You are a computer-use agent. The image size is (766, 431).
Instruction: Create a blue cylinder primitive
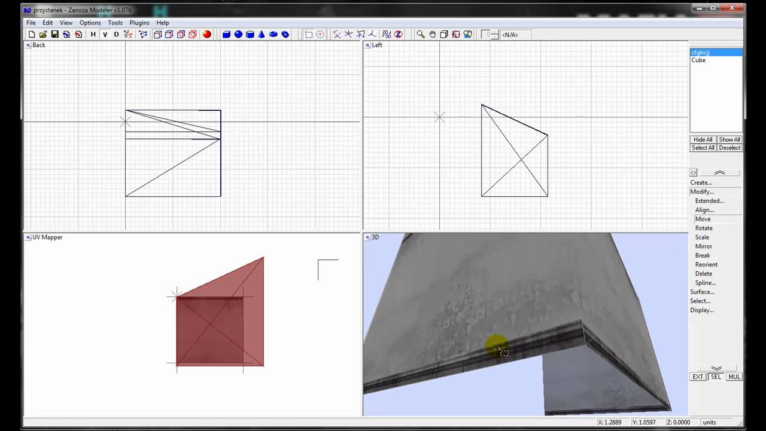tap(250, 34)
